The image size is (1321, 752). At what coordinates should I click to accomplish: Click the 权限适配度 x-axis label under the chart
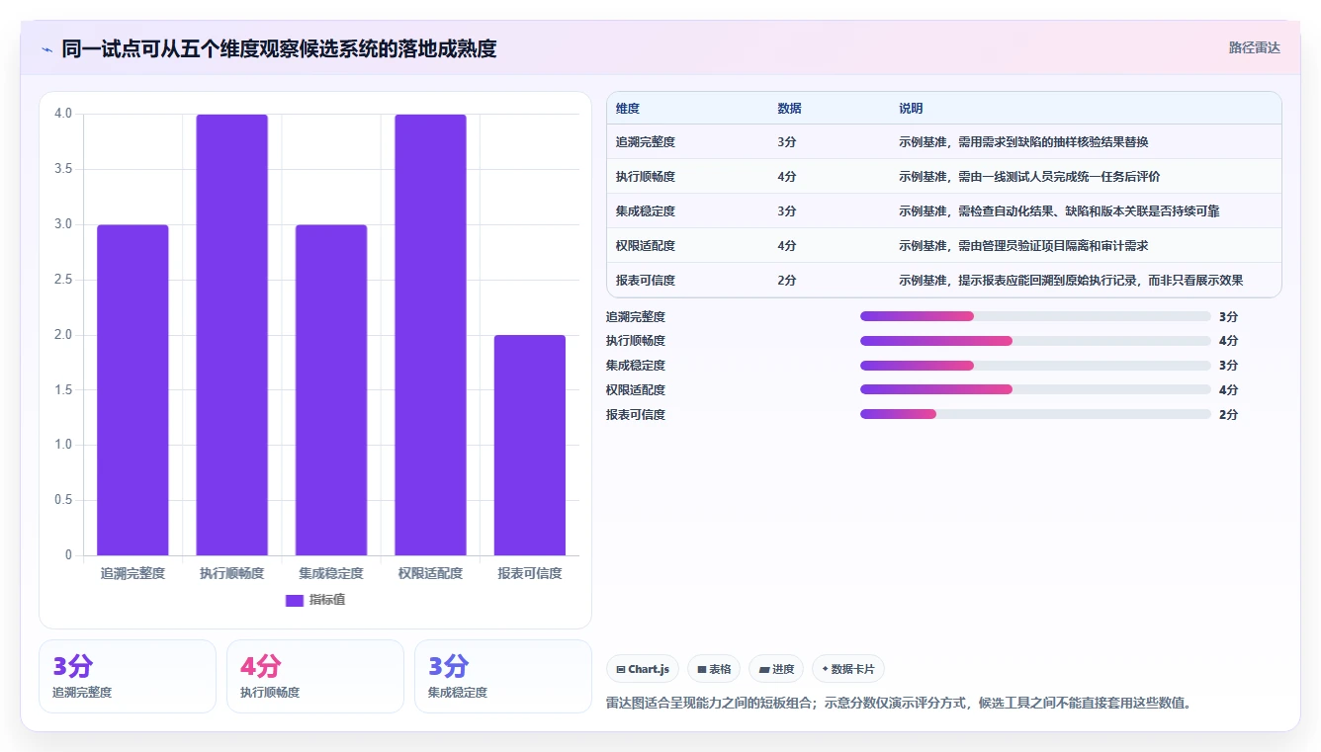click(x=430, y=573)
